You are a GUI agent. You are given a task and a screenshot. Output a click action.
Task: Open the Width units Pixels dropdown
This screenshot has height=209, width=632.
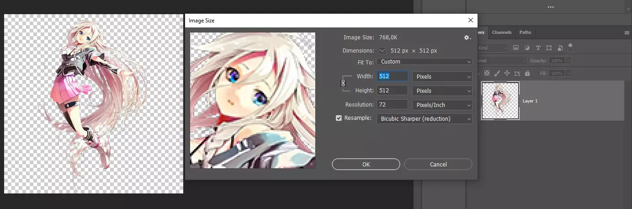point(442,76)
